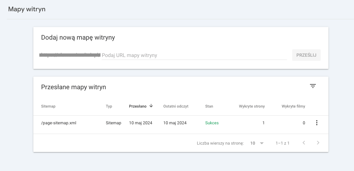
Task: Sort by the Wykryte strony column header
Action: pyautogui.click(x=252, y=106)
